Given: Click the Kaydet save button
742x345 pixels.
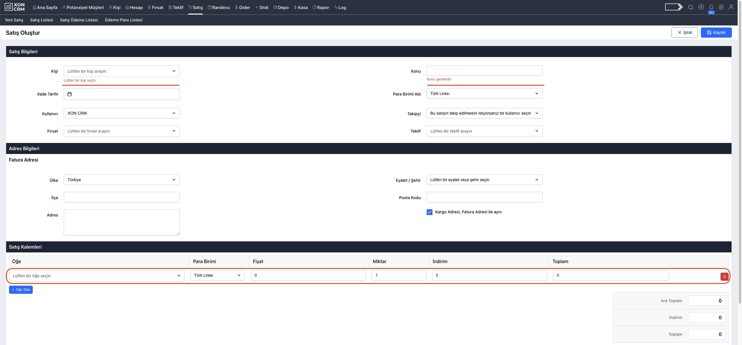Looking at the screenshot, I should coord(716,32).
